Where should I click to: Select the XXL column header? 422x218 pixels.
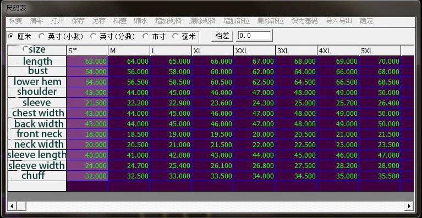click(255, 51)
